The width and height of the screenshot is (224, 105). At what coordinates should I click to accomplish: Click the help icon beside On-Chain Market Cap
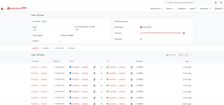click(x=94, y=27)
